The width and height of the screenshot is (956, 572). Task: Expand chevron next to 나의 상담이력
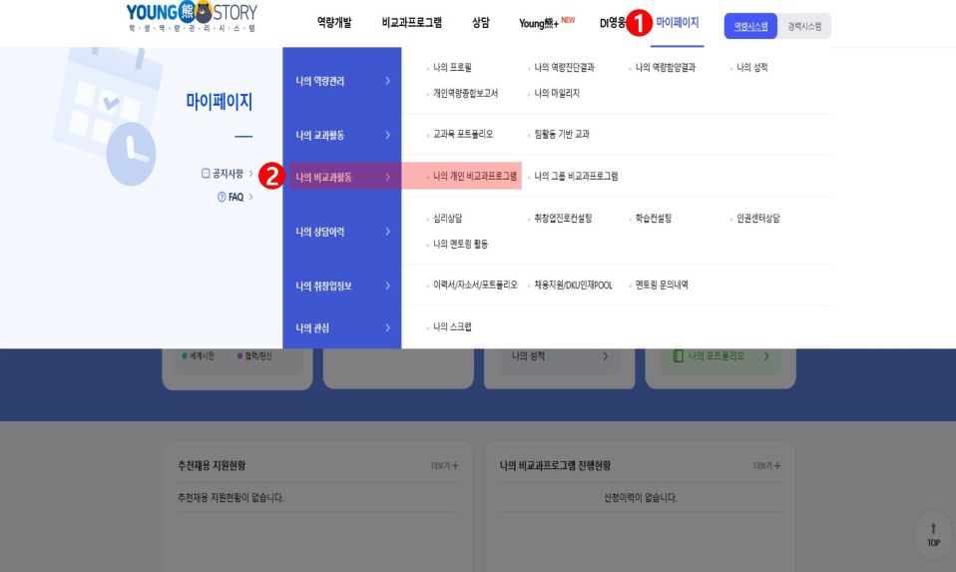point(388,232)
